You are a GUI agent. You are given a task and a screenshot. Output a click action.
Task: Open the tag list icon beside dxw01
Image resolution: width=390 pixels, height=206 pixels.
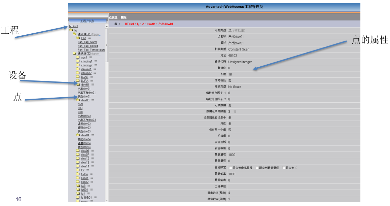(93, 84)
